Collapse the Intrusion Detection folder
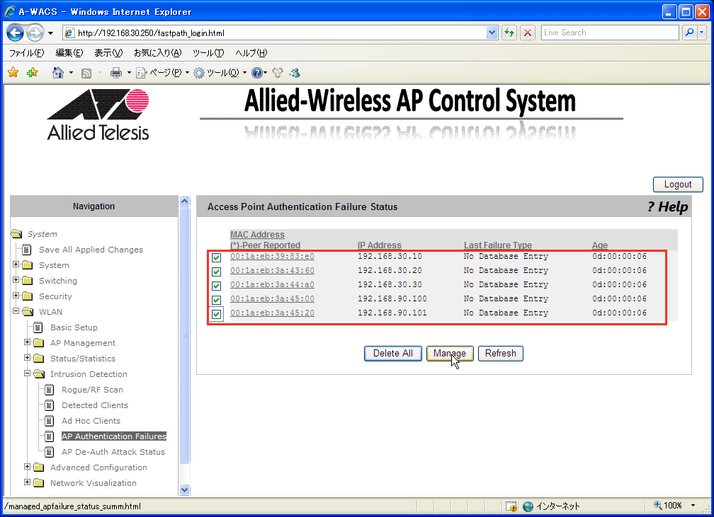 click(28, 373)
